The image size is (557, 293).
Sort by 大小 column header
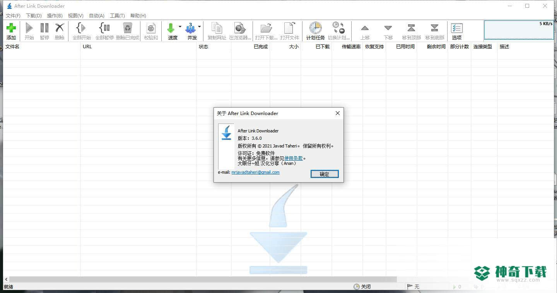285,47
